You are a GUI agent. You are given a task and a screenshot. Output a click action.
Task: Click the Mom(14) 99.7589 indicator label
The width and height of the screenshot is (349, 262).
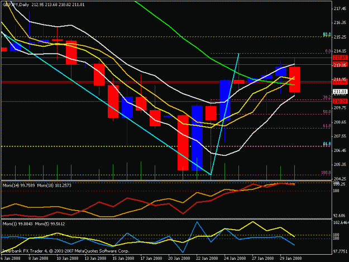tap(18, 185)
